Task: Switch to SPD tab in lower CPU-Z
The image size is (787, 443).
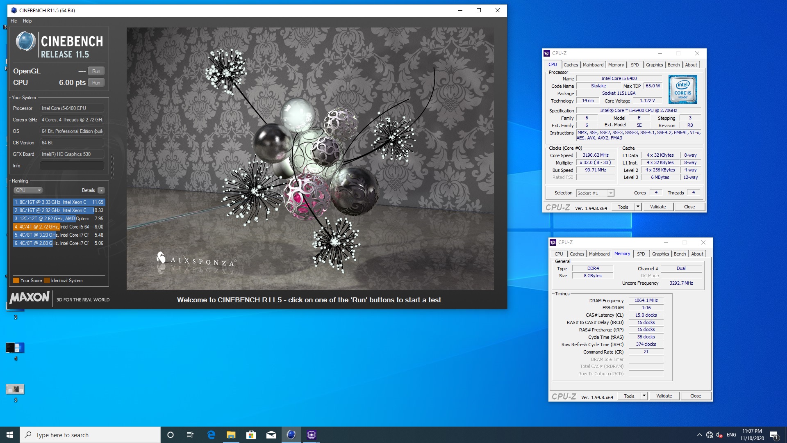Action: [641, 254]
